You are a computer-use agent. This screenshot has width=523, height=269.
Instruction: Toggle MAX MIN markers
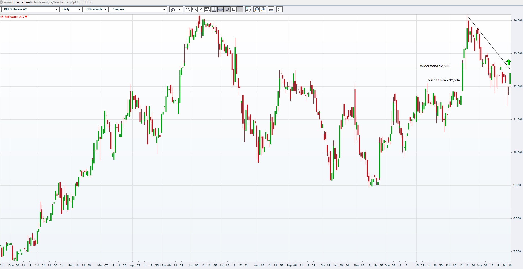point(208,9)
